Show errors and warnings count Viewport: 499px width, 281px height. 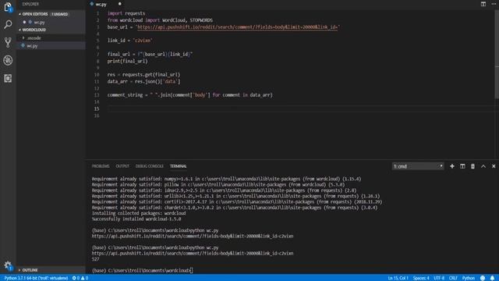click(80, 278)
